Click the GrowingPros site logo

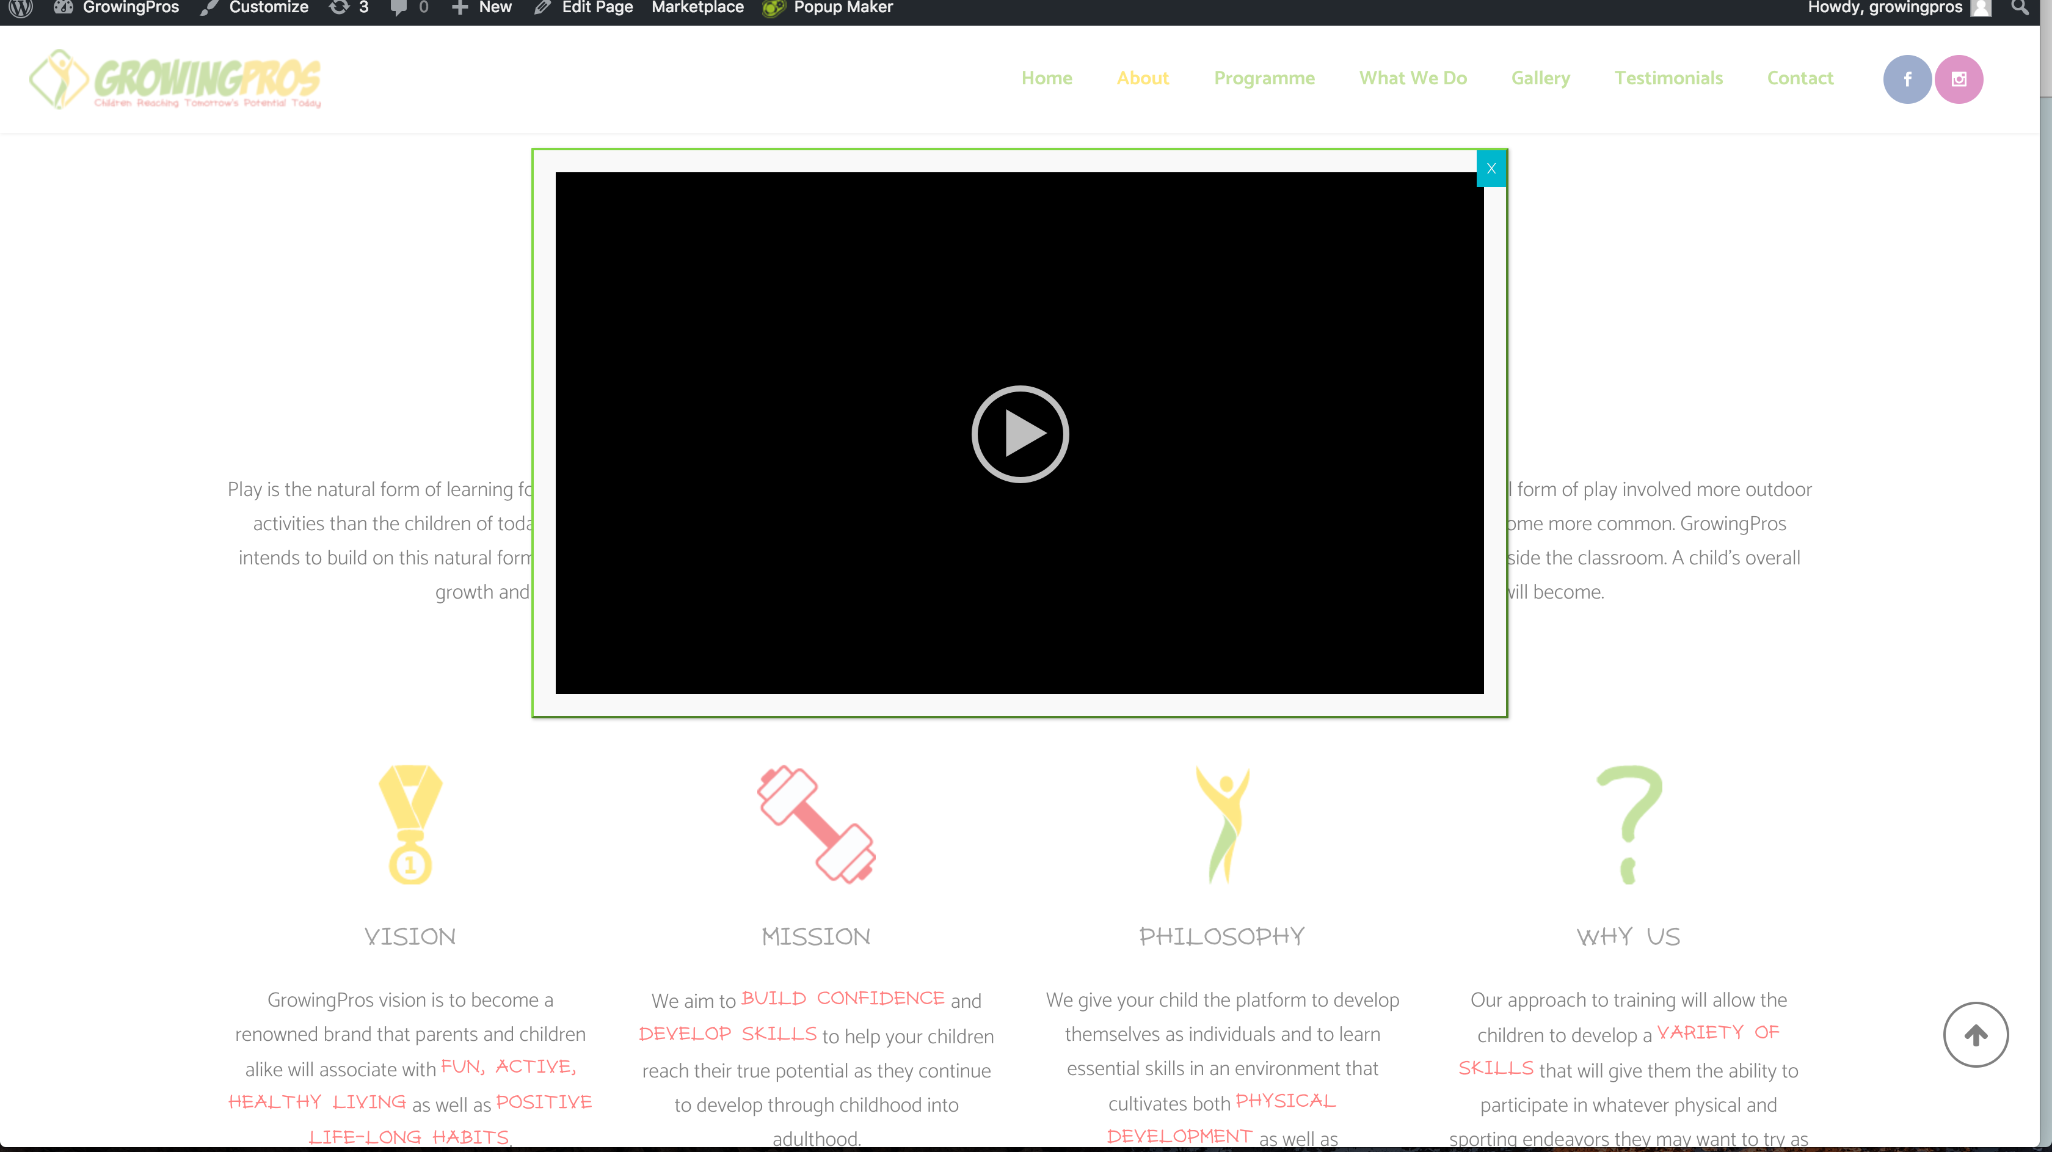tap(175, 79)
